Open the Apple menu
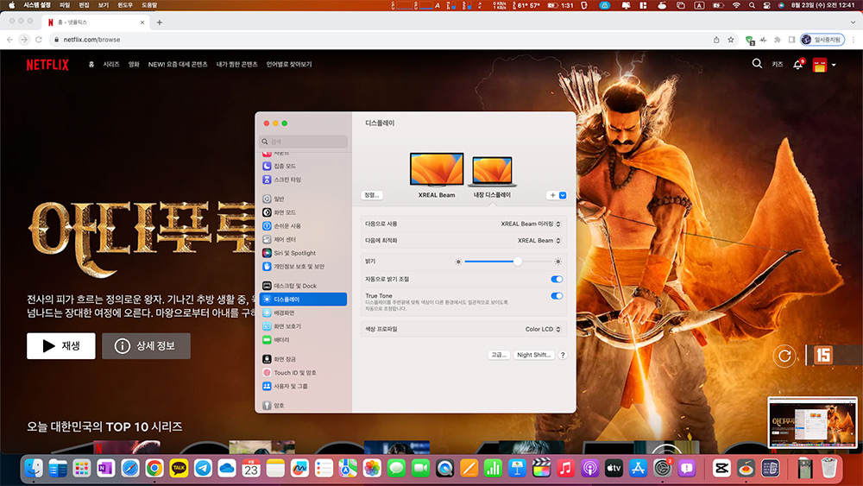This screenshot has height=486, width=863. point(11,5)
